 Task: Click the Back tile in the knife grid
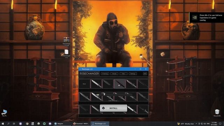[84, 84]
